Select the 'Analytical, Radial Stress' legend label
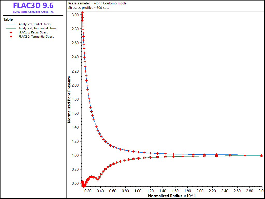 tap(34, 24)
